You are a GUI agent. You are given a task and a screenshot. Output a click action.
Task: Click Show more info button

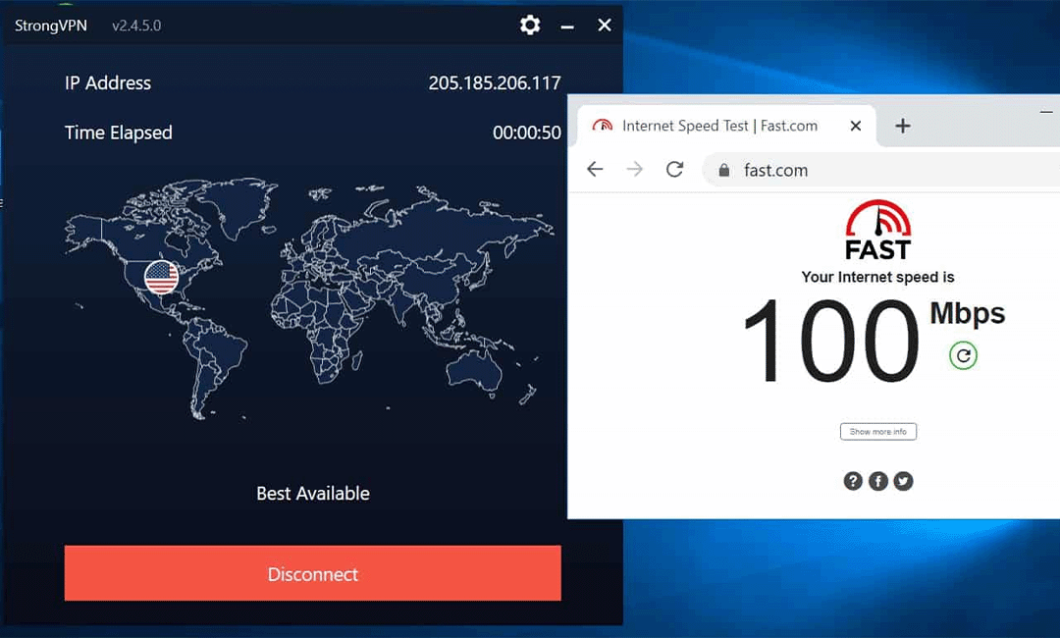point(877,432)
